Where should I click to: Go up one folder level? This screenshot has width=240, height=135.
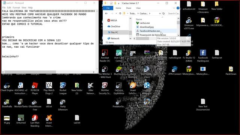point(120,13)
